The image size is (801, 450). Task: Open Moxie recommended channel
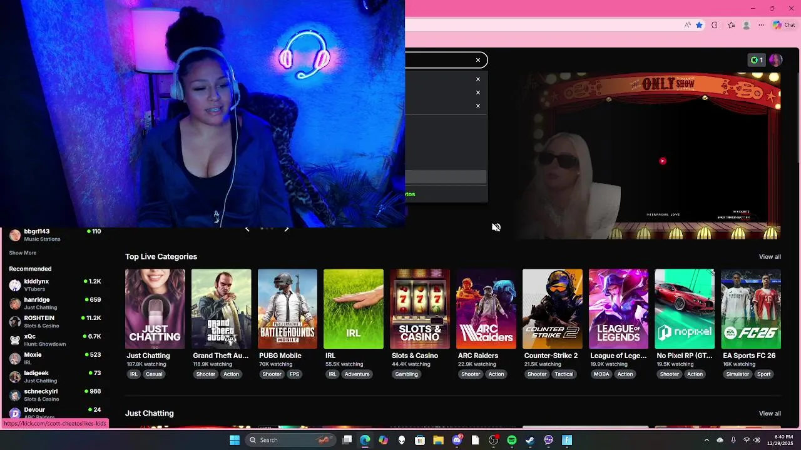55,358
